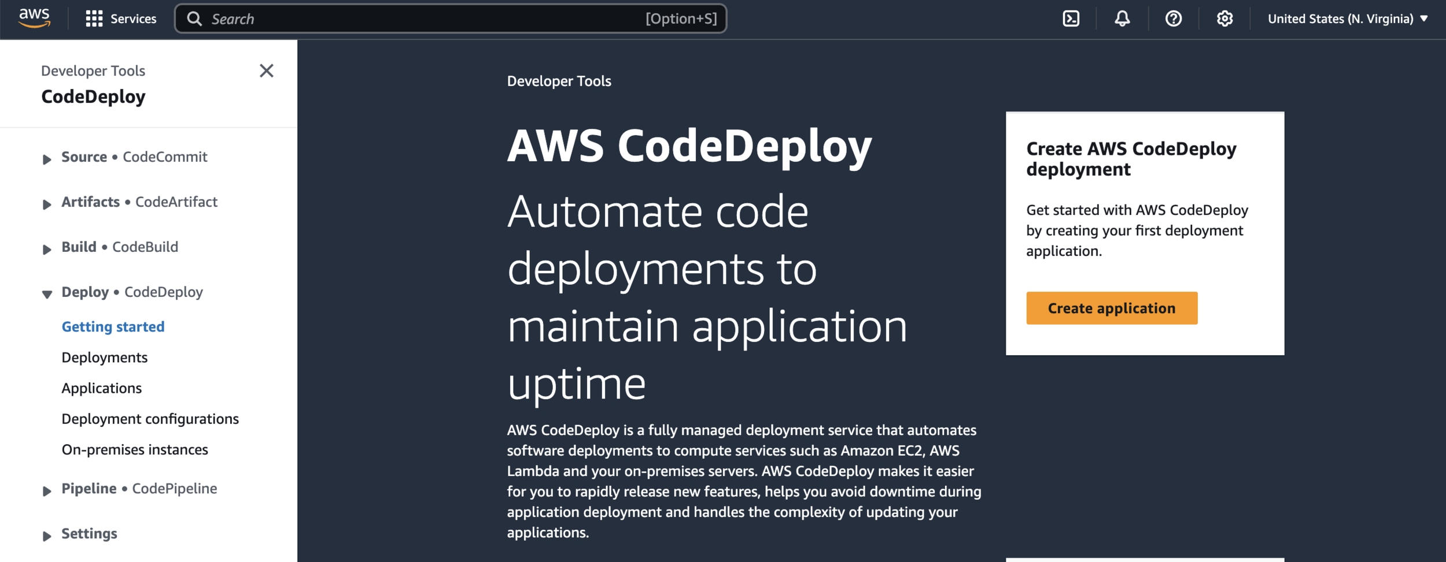
Task: Click Developer Tools breadcrumb above main heading
Action: click(x=559, y=81)
